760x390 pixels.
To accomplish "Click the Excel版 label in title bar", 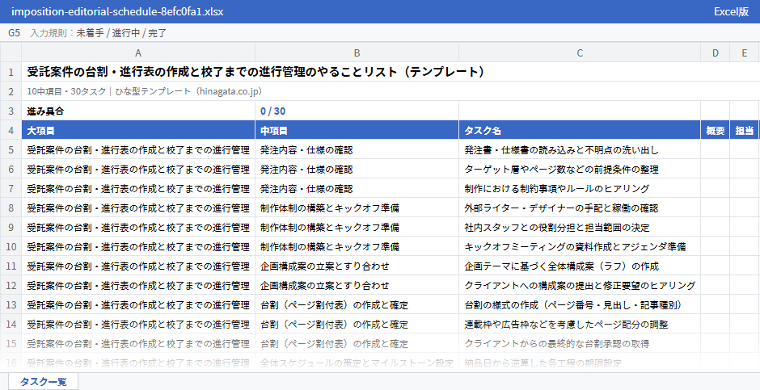I will (x=732, y=11).
